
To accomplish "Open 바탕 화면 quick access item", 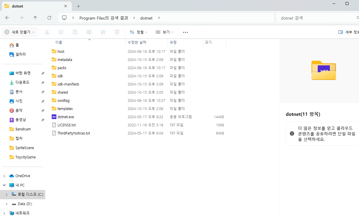I will pos(22,73).
